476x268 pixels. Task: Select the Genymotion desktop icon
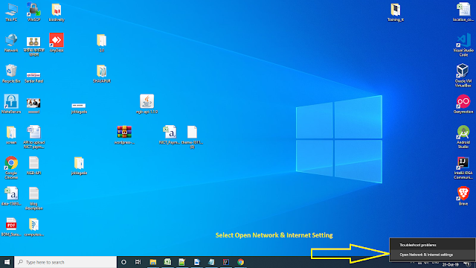(x=463, y=104)
